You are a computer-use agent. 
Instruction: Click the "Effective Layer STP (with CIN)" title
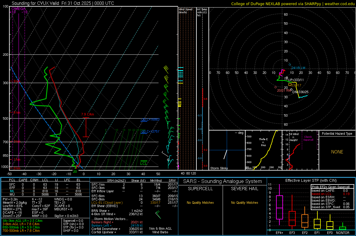311,181
